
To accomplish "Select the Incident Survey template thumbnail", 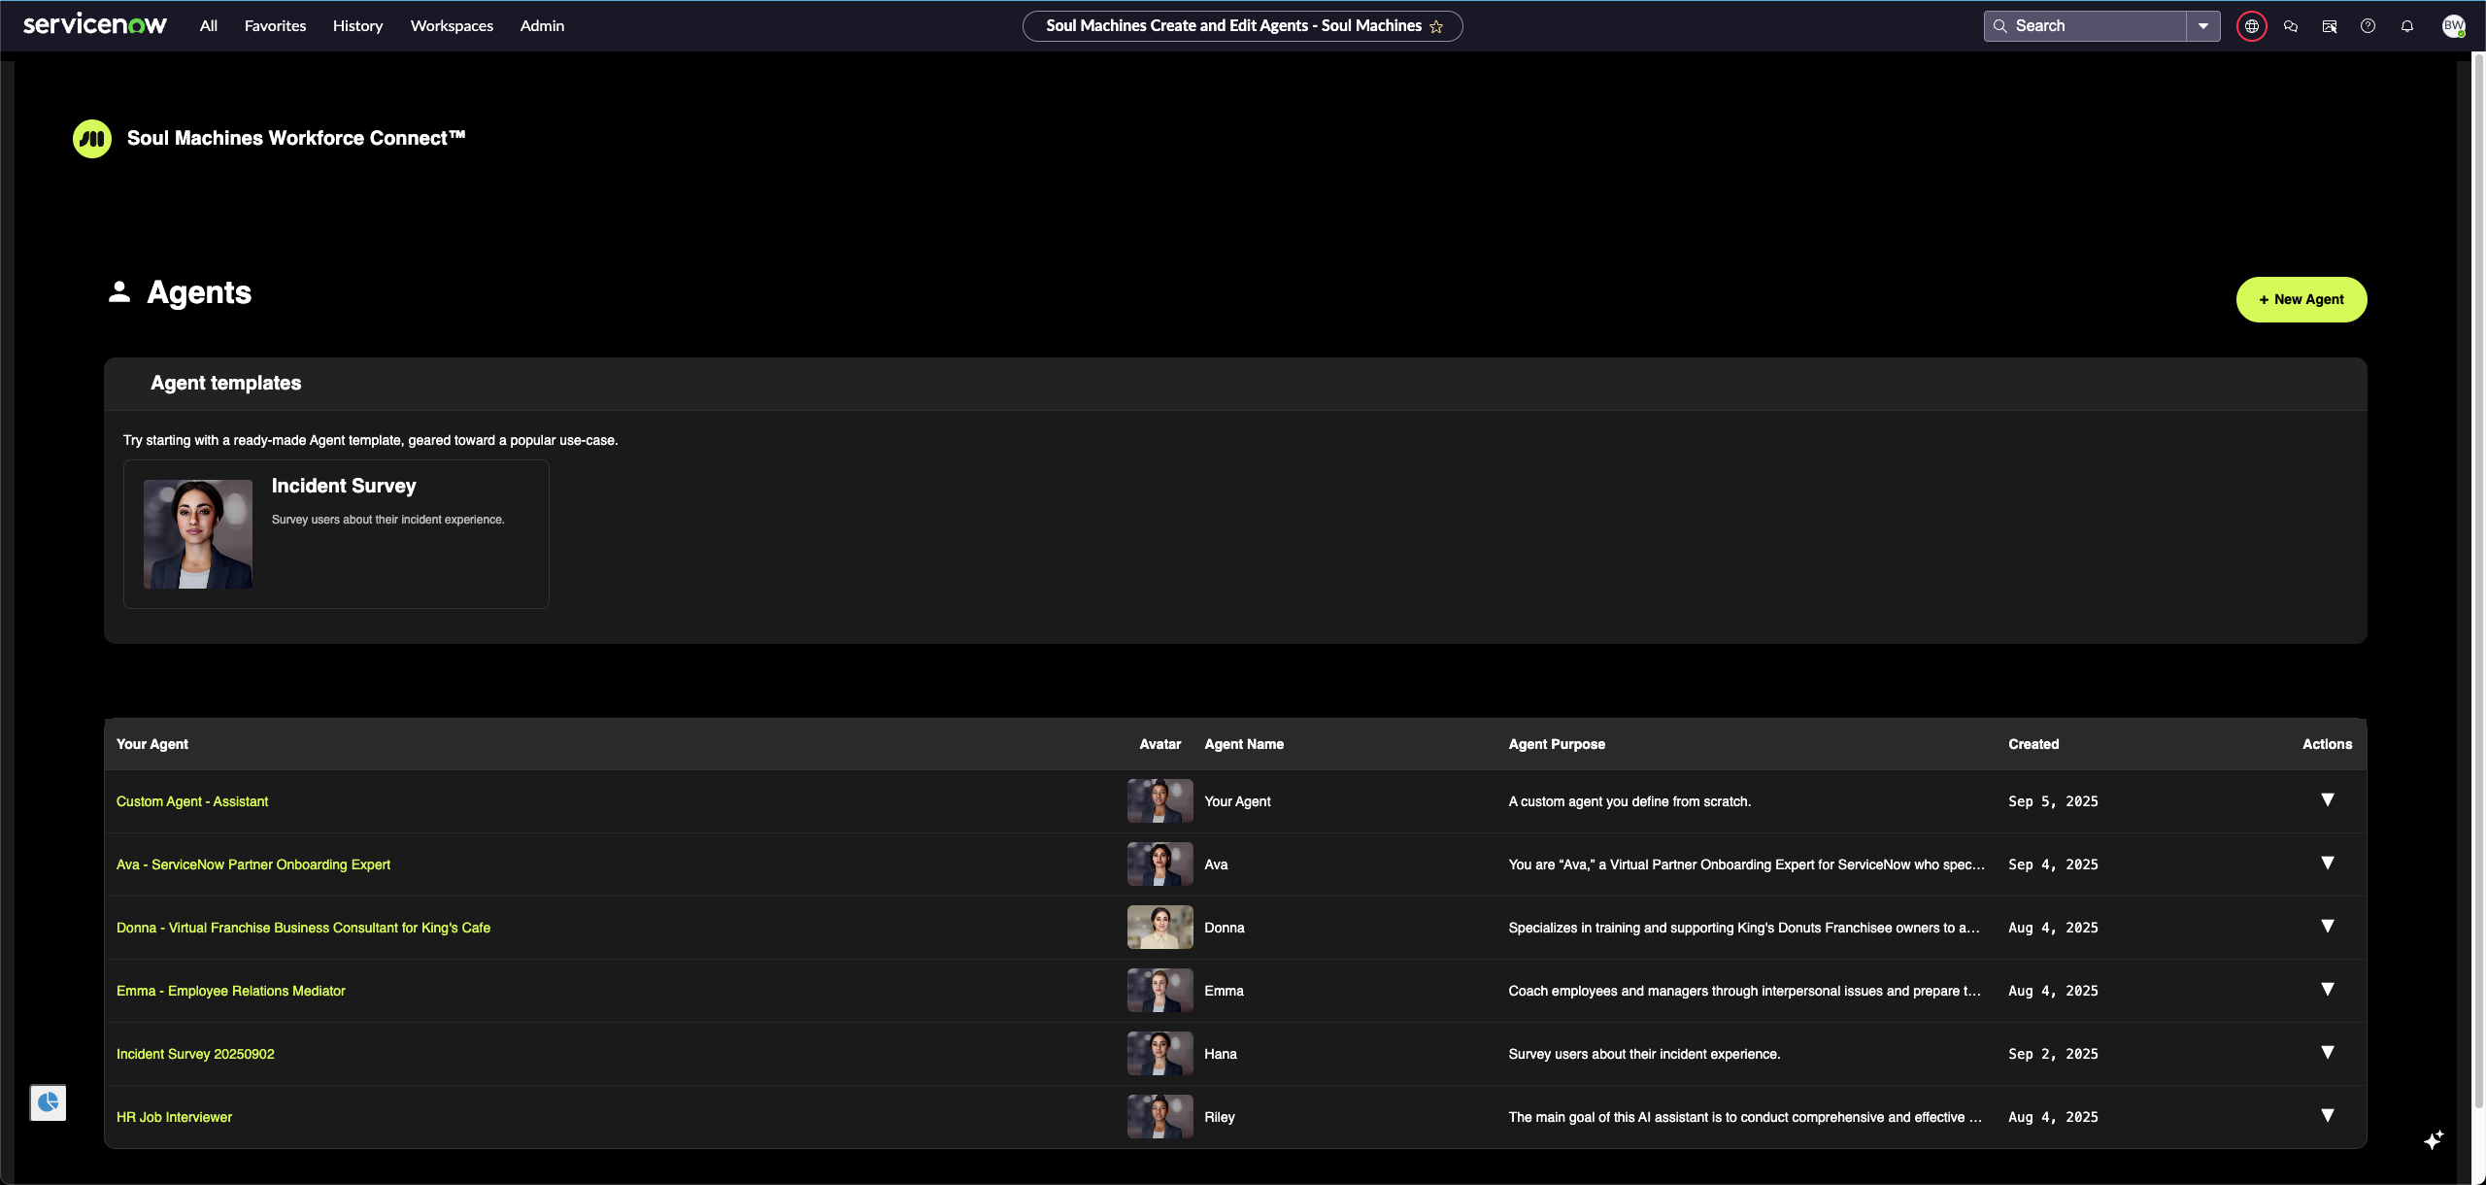I will coord(198,534).
